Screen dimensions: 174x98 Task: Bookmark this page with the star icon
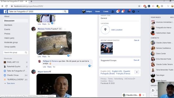[139, 6]
